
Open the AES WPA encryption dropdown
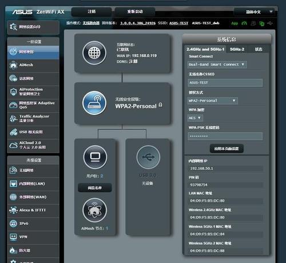[x=195, y=118]
